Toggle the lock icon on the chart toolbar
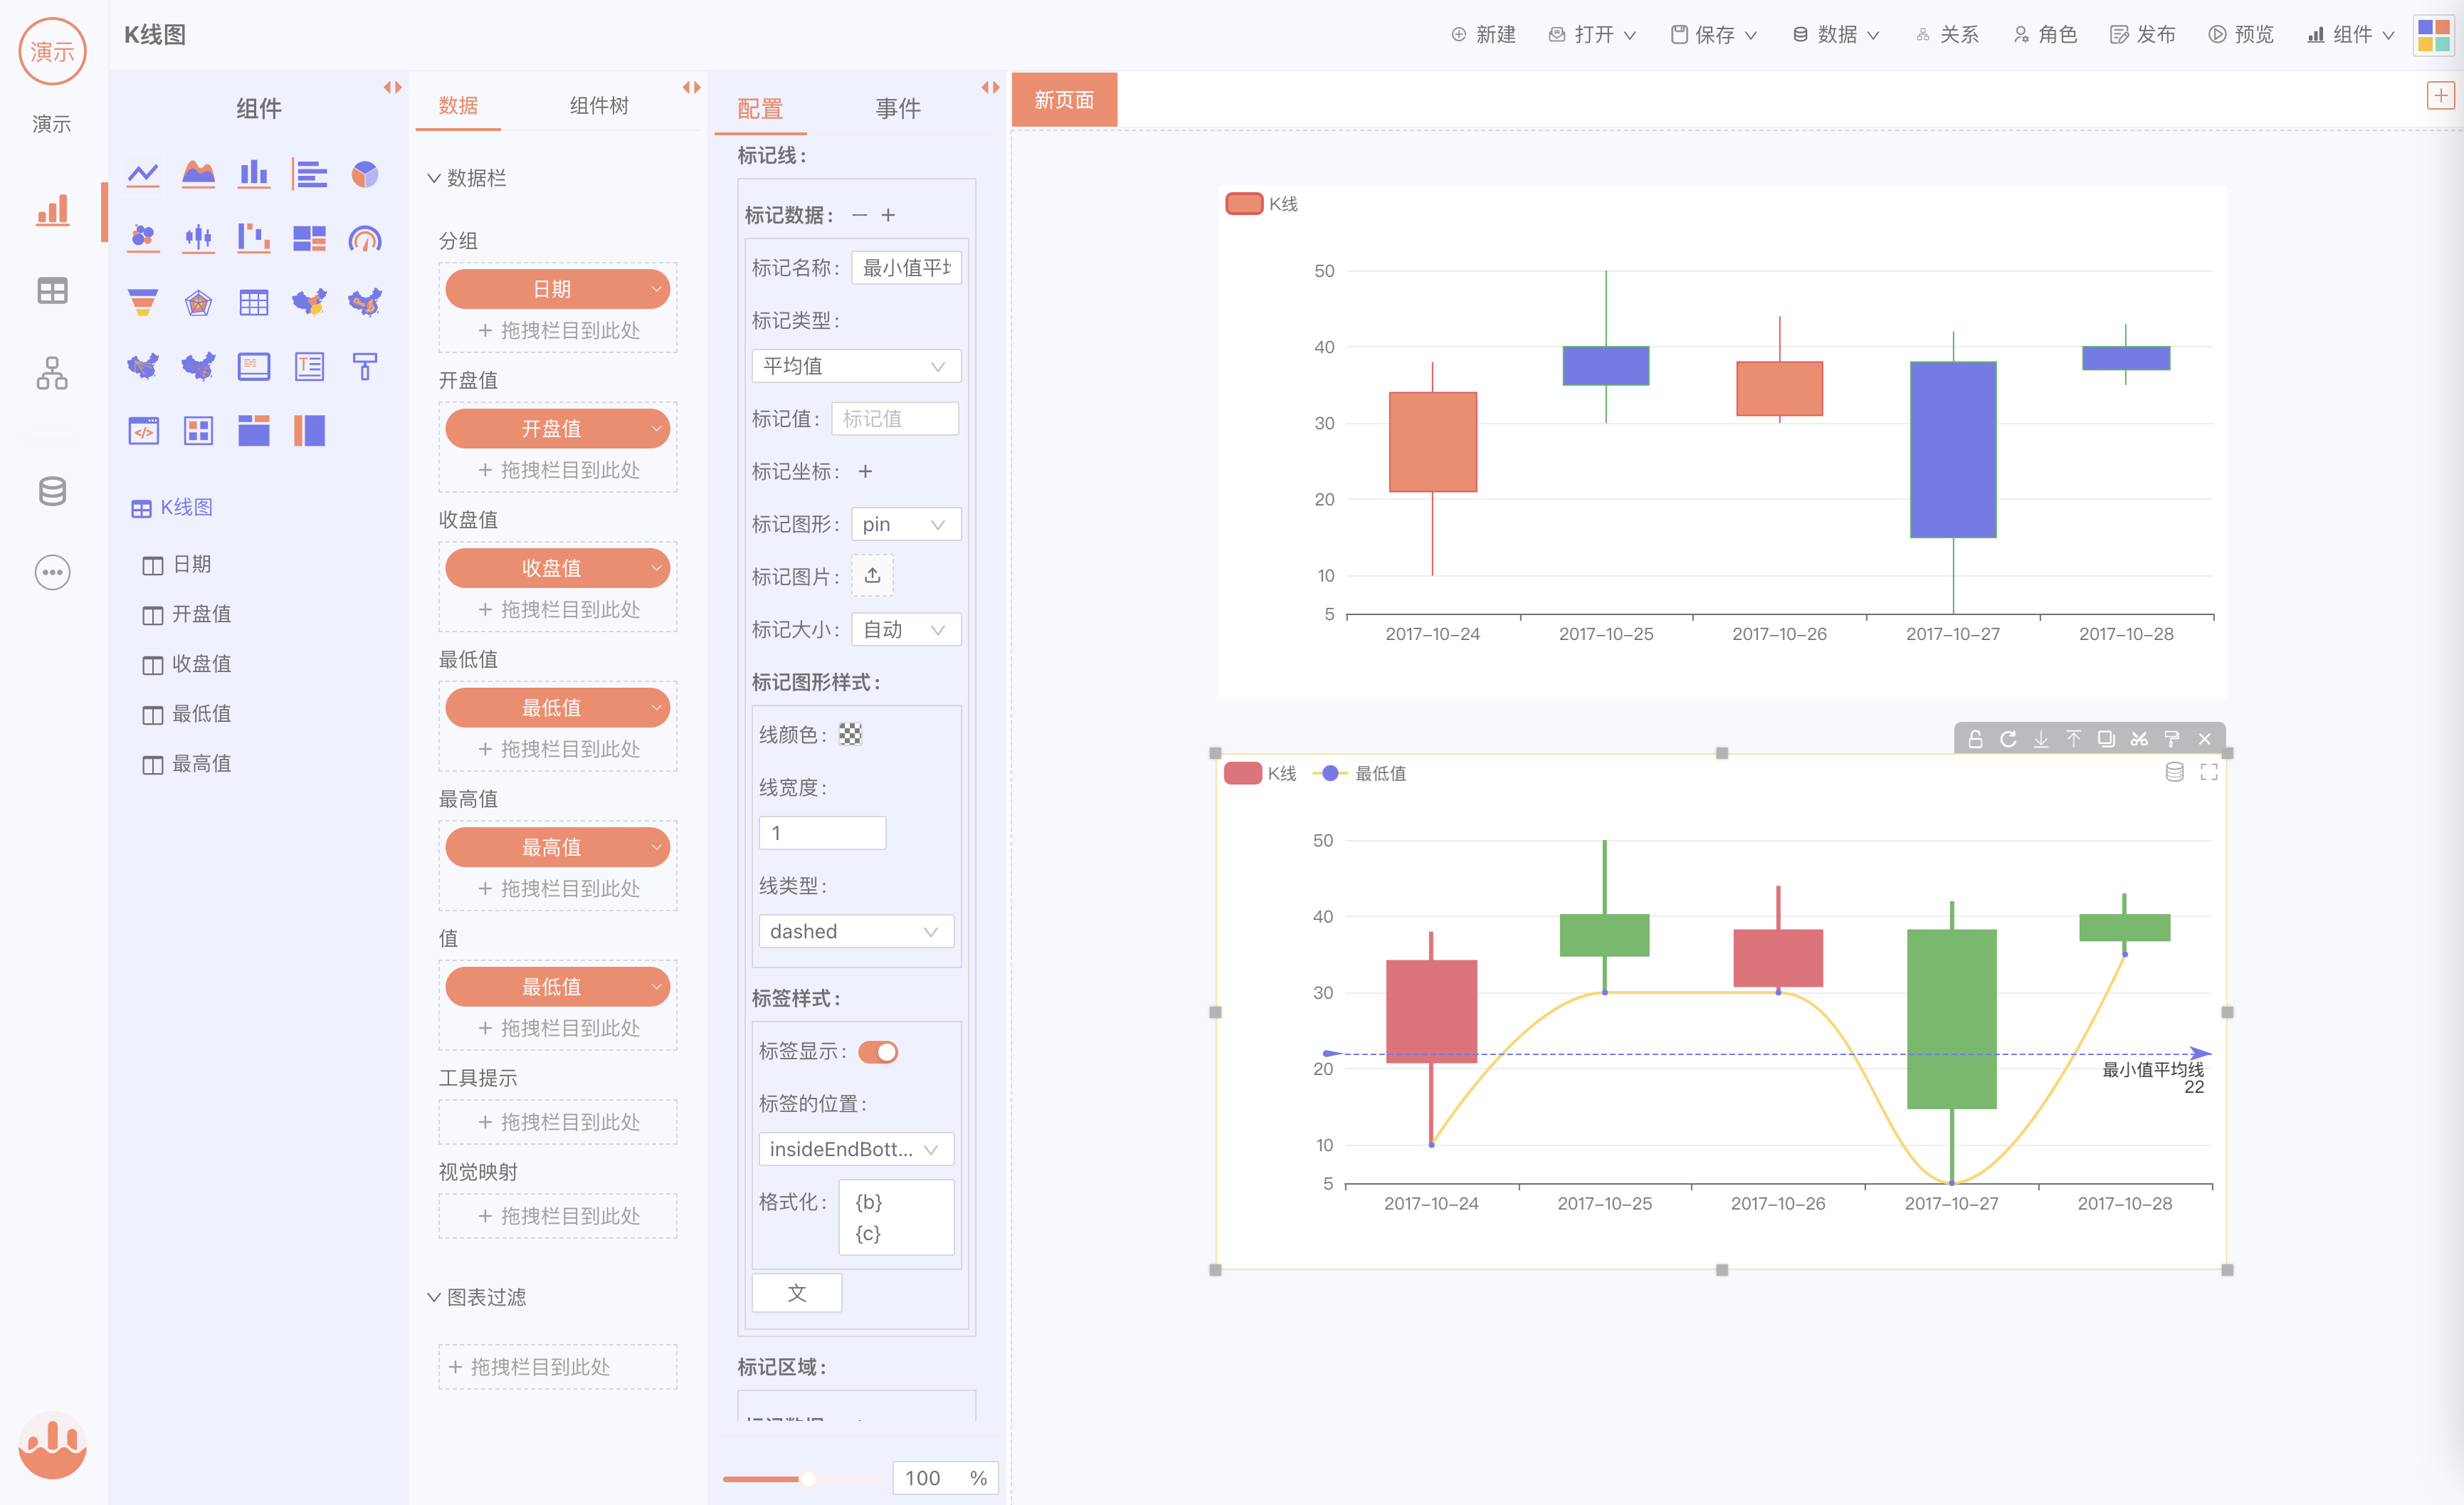The width and height of the screenshot is (2464, 1505). [1975, 739]
